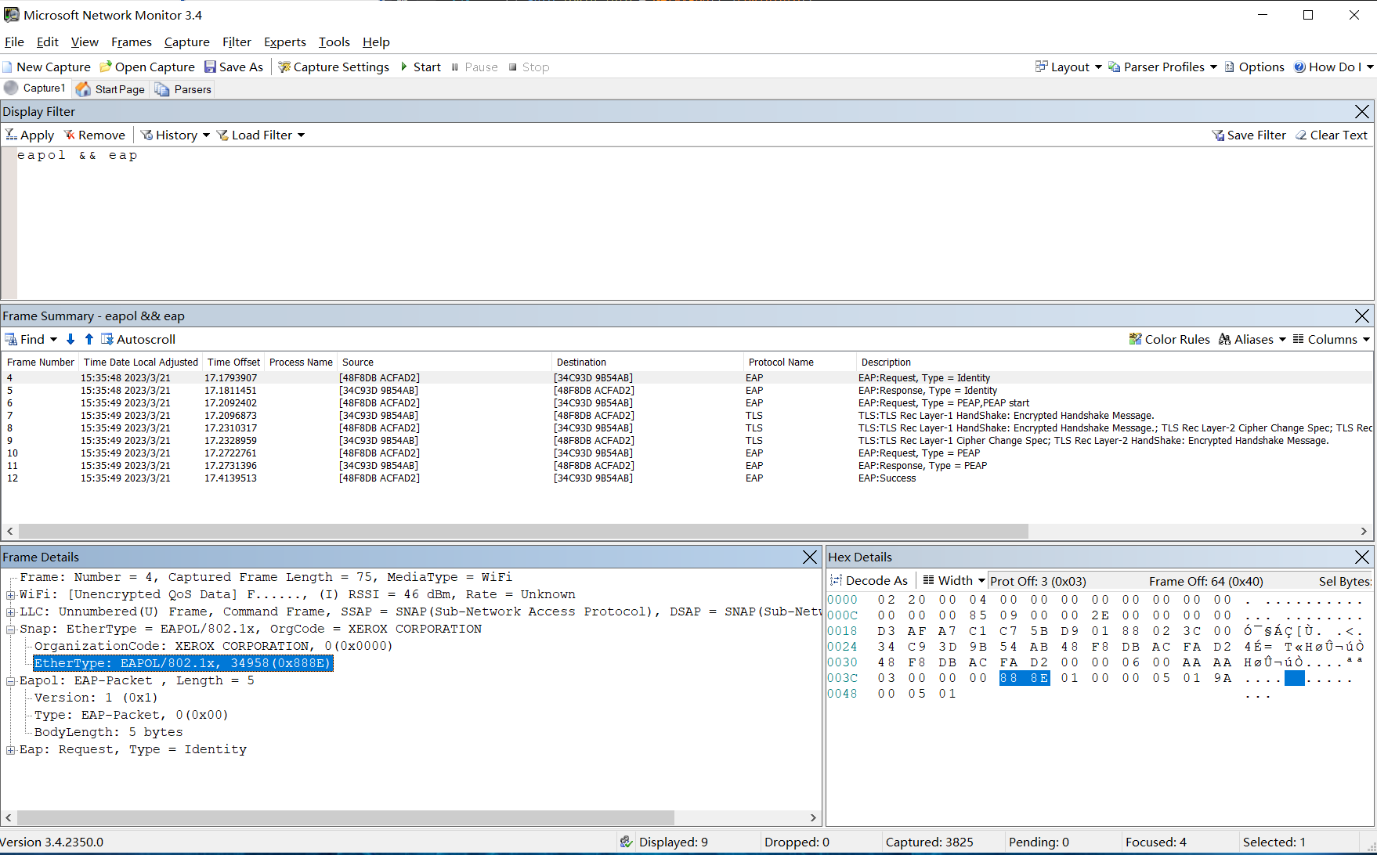Close the Display Filter panel

click(x=1362, y=112)
